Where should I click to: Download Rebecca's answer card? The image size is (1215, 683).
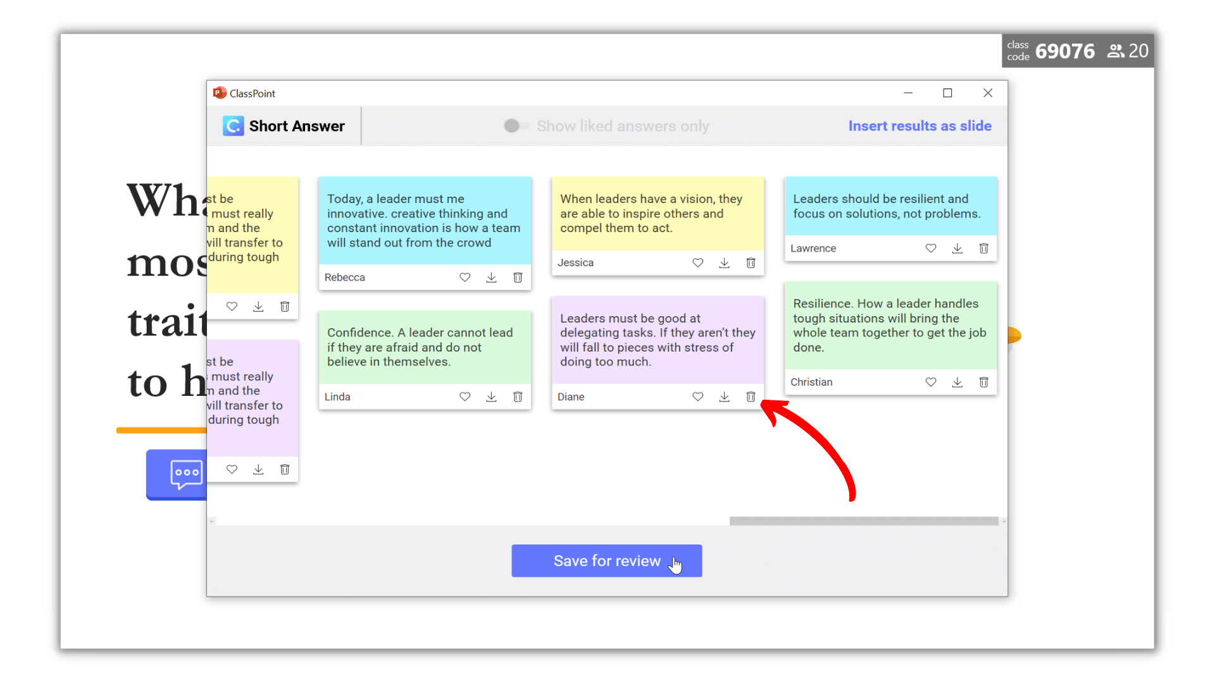pos(491,277)
